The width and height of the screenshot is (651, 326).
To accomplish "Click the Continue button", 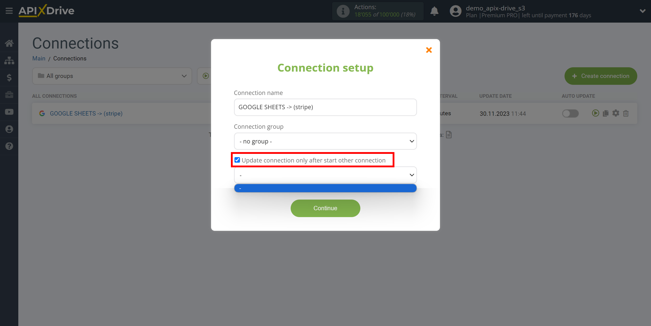I will click(325, 208).
